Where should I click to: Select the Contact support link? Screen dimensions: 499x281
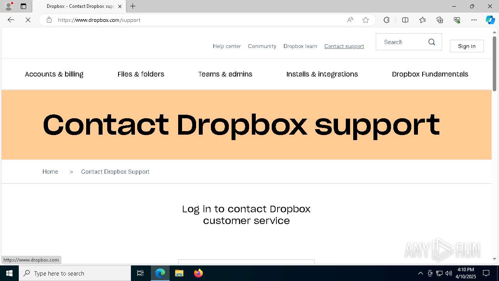344,46
